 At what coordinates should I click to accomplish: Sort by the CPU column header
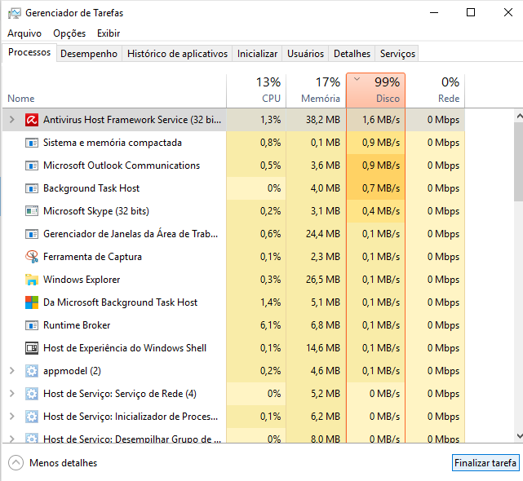point(256,90)
